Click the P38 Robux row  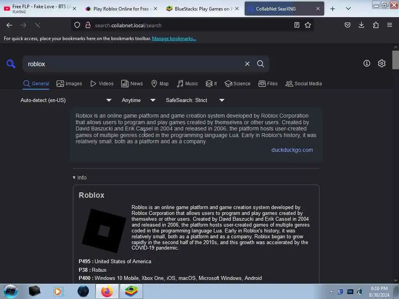point(93,270)
